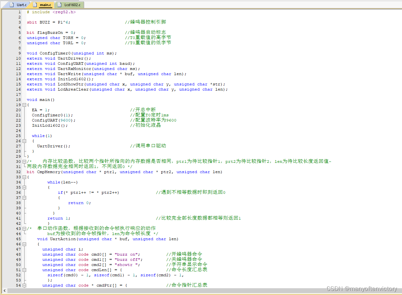Click the 'void main()' function header
This screenshot has height=295, width=402.
click(x=41, y=100)
